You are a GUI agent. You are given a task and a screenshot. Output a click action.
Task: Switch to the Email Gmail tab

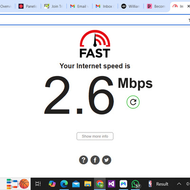point(79,6)
